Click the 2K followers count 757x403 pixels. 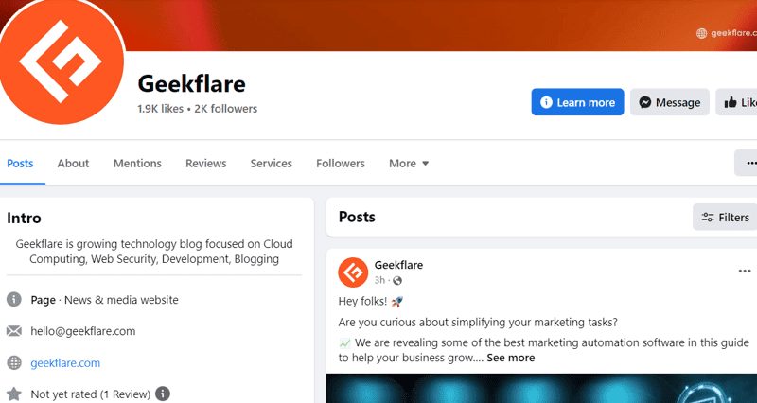click(225, 109)
